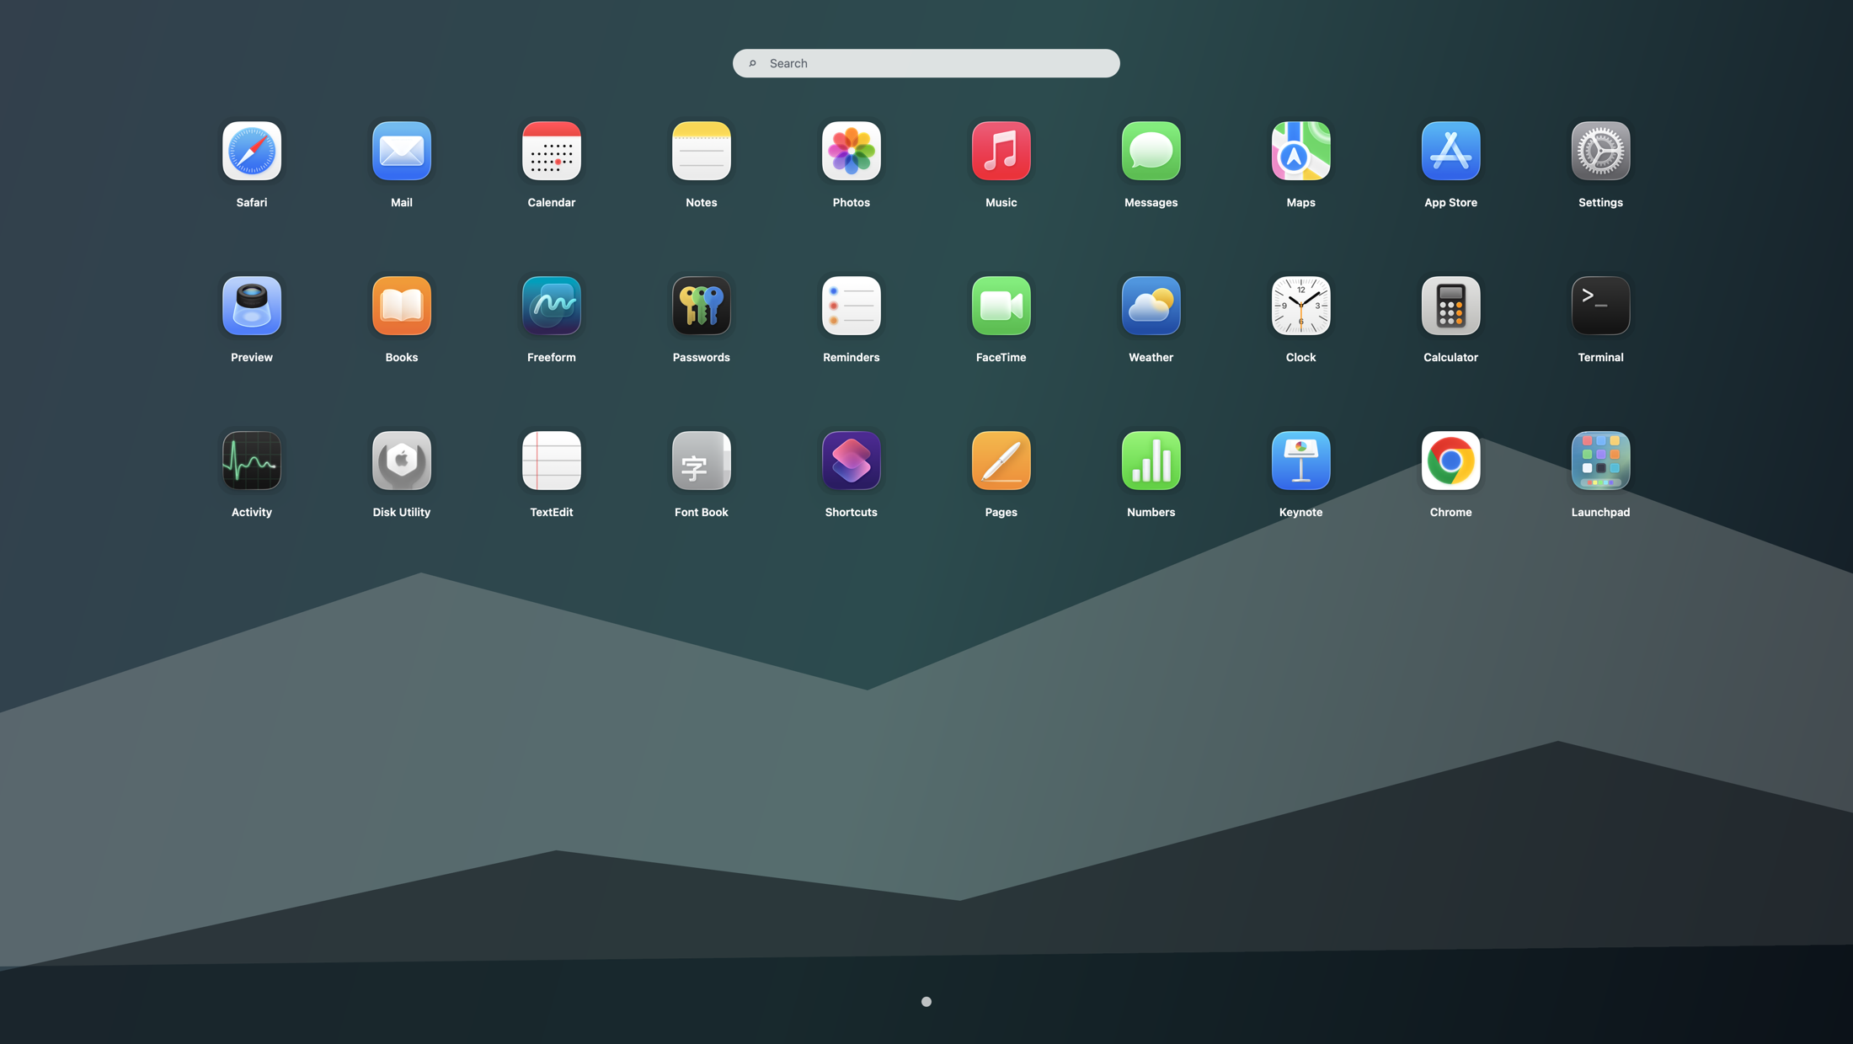Viewport: 1853px width, 1044px height.
Task: Open the Keynote app icon
Action: 1301,461
